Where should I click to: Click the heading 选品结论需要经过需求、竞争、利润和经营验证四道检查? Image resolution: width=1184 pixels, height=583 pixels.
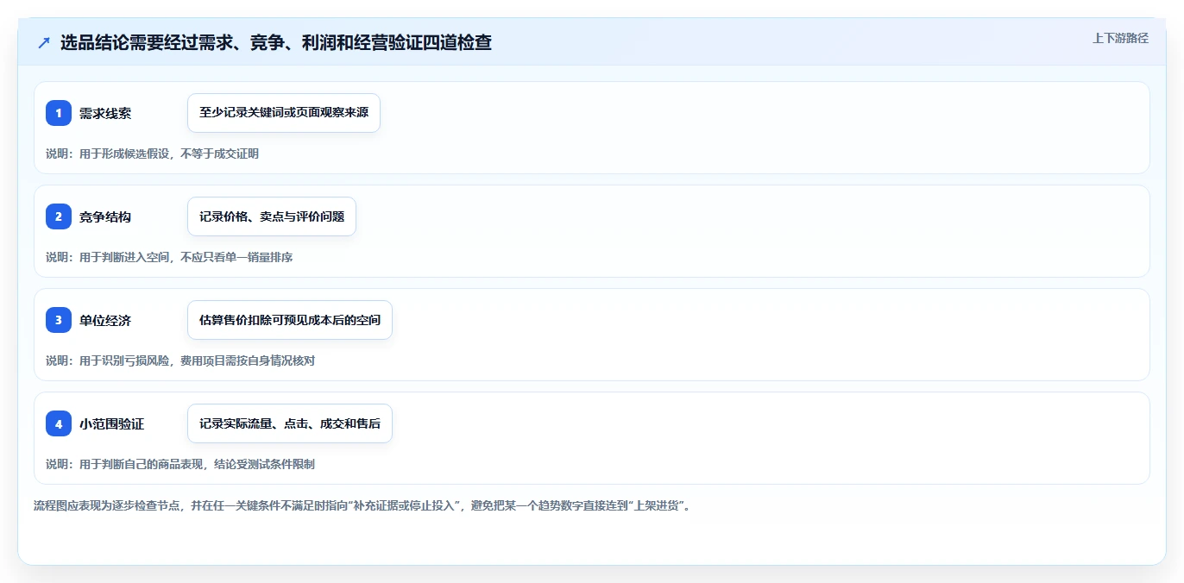click(x=276, y=42)
